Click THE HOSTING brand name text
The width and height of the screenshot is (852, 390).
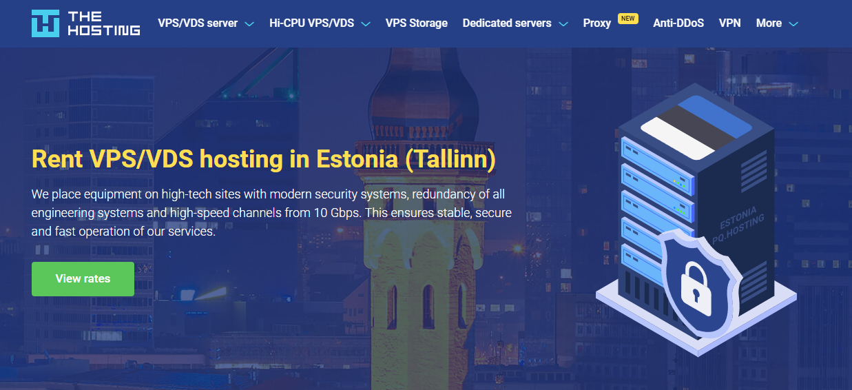tap(103, 23)
